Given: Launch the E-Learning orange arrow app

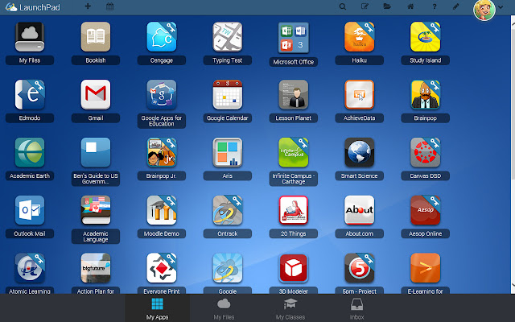Looking at the screenshot, I should (x=426, y=268).
